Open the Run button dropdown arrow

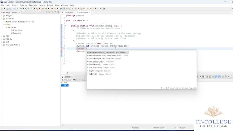[x=29, y=9]
